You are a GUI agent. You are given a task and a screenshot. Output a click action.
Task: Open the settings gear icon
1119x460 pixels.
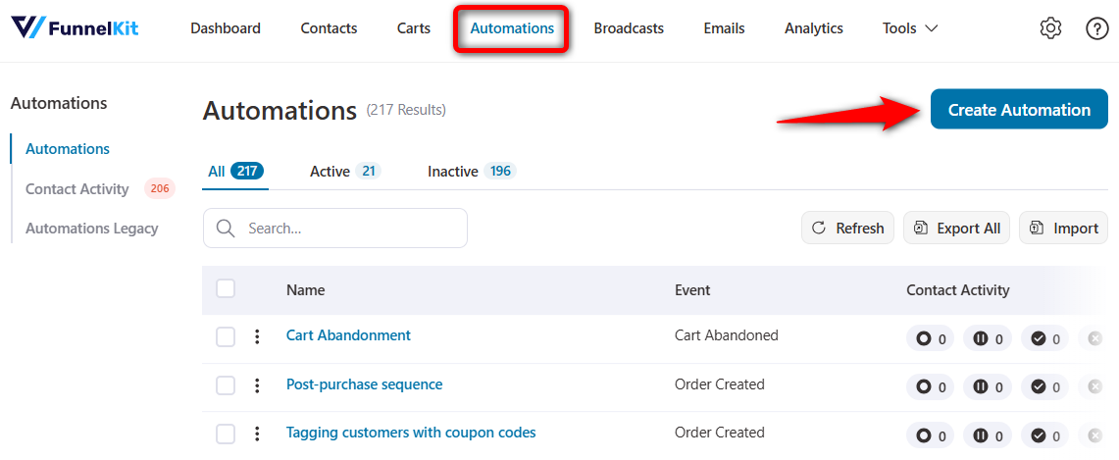pyautogui.click(x=1050, y=28)
